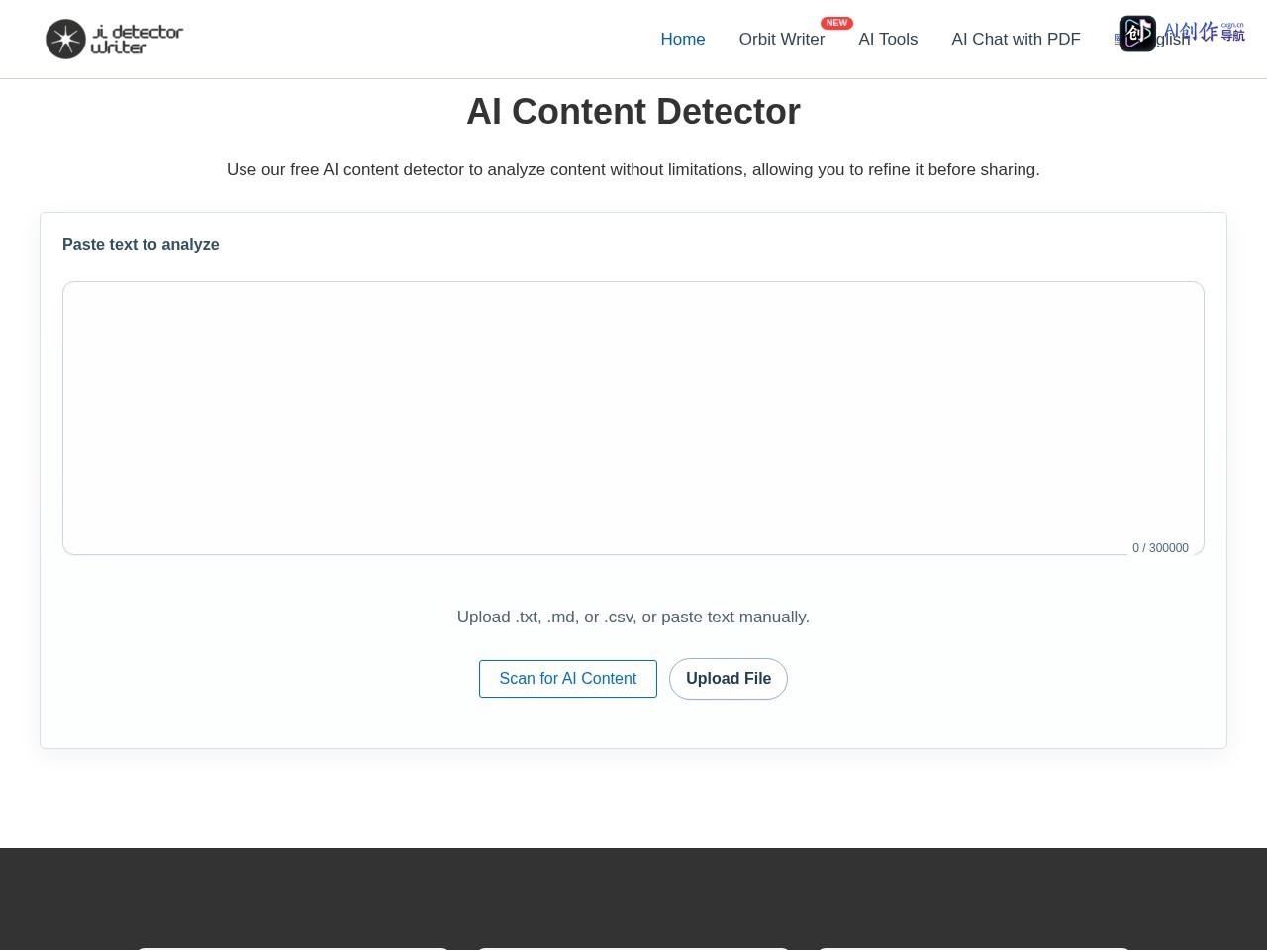Go to the Home menu item
The width and height of the screenshot is (1267, 950).
pyautogui.click(x=683, y=39)
